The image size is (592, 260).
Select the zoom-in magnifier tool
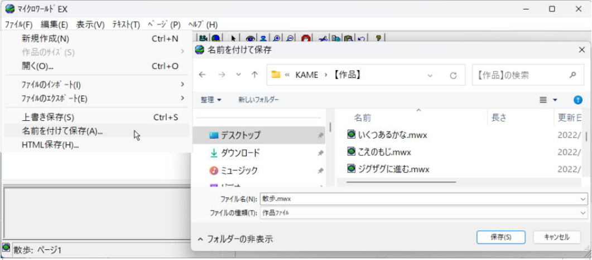(277, 38)
